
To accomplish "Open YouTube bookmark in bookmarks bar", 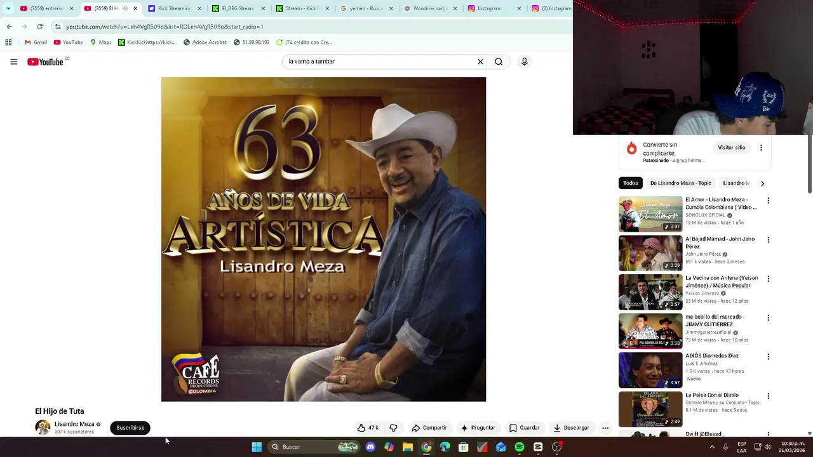I will 69,43.
